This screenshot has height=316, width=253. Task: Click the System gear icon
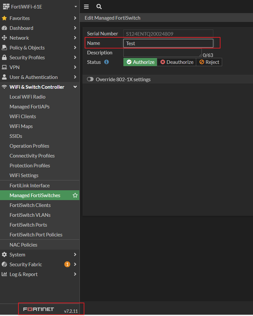4,255
